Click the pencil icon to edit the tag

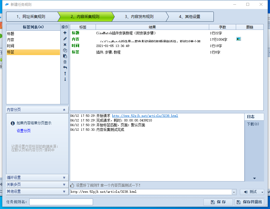click(65, 39)
